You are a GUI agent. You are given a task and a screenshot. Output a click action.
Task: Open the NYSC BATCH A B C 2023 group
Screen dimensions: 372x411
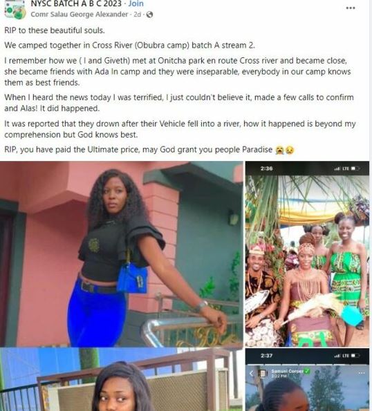76,3
